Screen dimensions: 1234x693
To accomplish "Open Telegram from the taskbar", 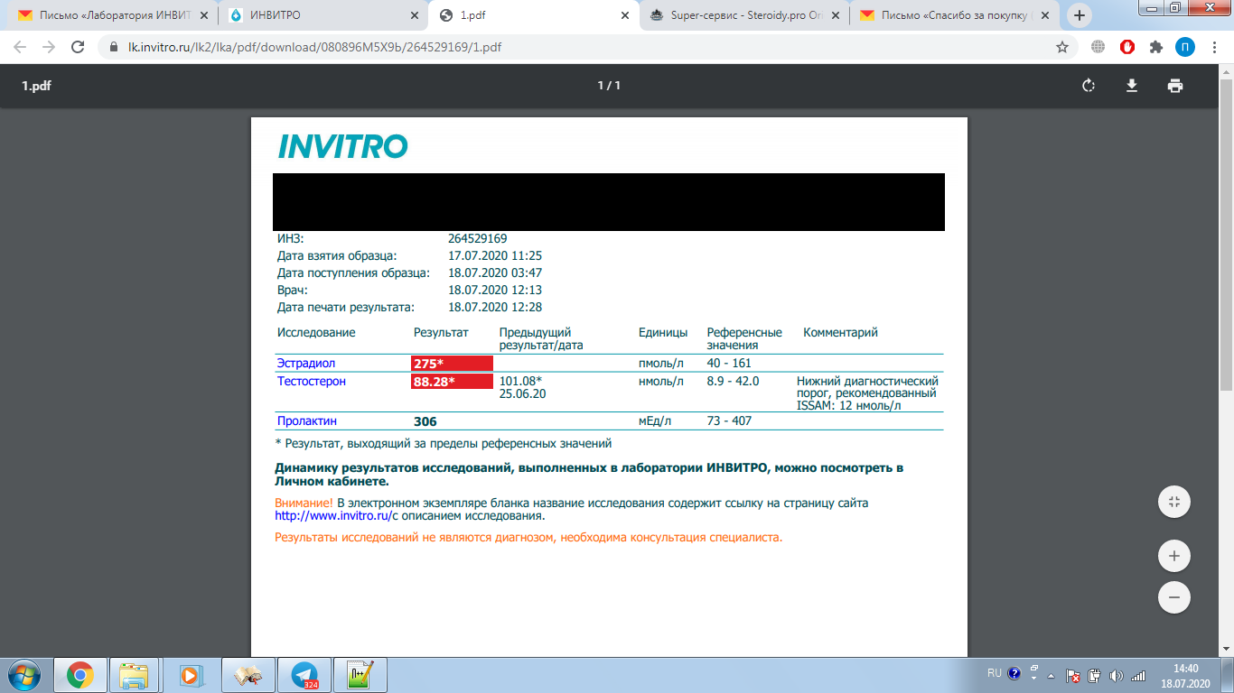I will click(304, 675).
